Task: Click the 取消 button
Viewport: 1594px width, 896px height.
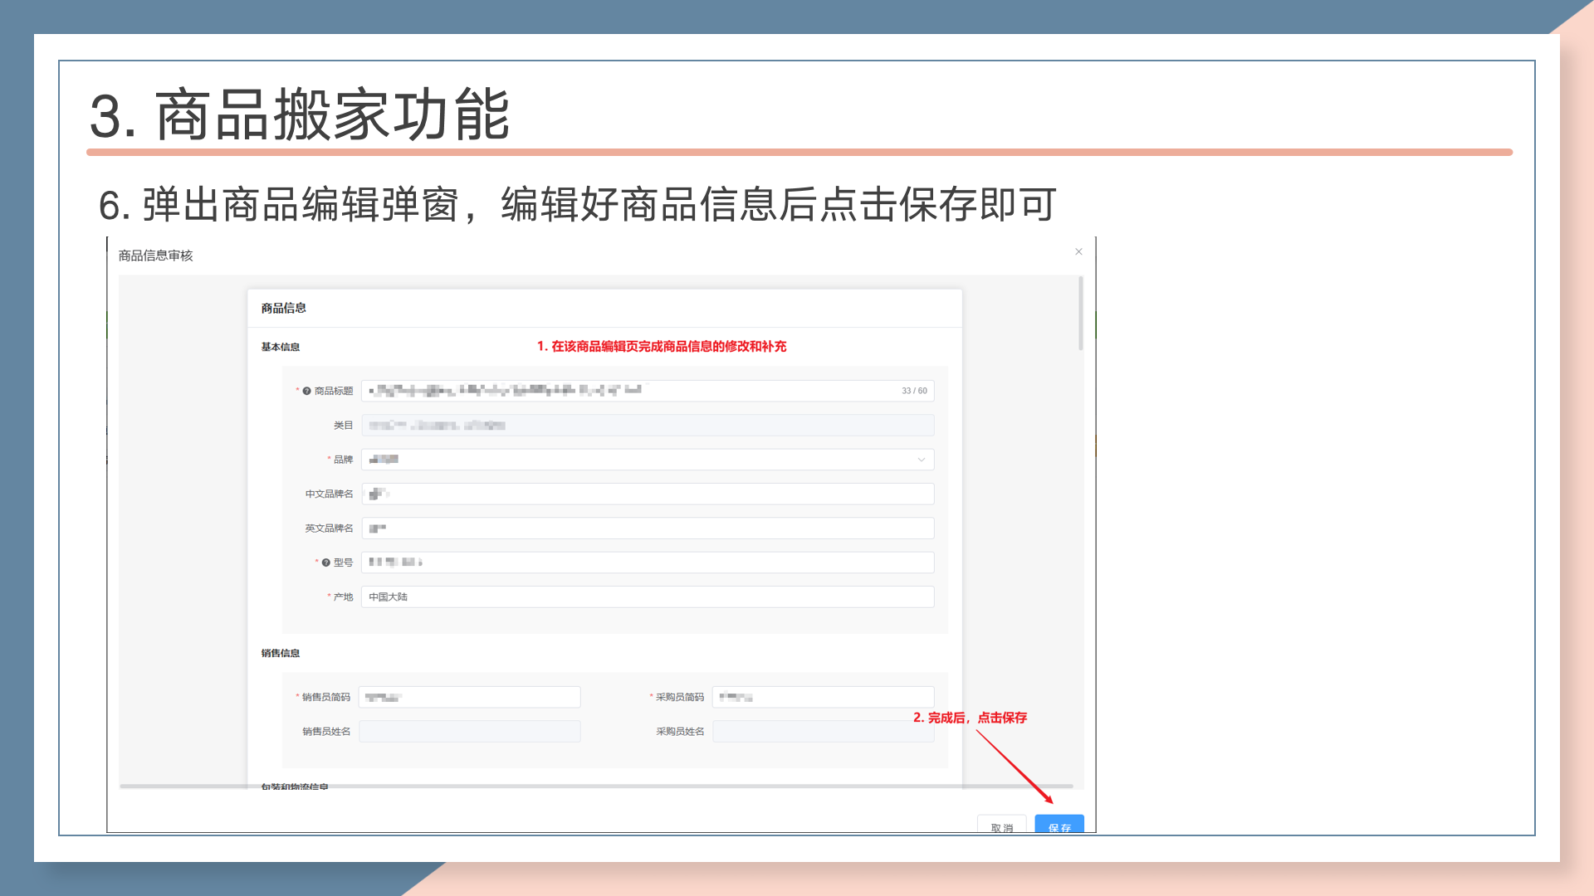Action: pos(1001,825)
